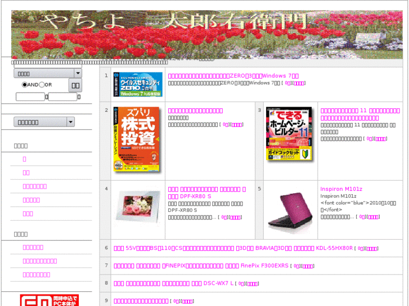Open the BRAVIA KDL-55HX80R link
Viewport: 409px width, 306px height.
(x=233, y=248)
